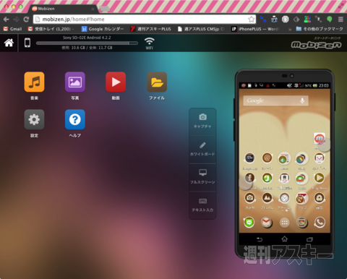Open the Gmail bookmark

(x=12, y=29)
